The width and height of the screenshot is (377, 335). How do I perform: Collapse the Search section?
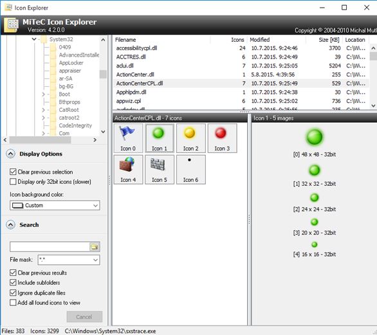(10, 224)
